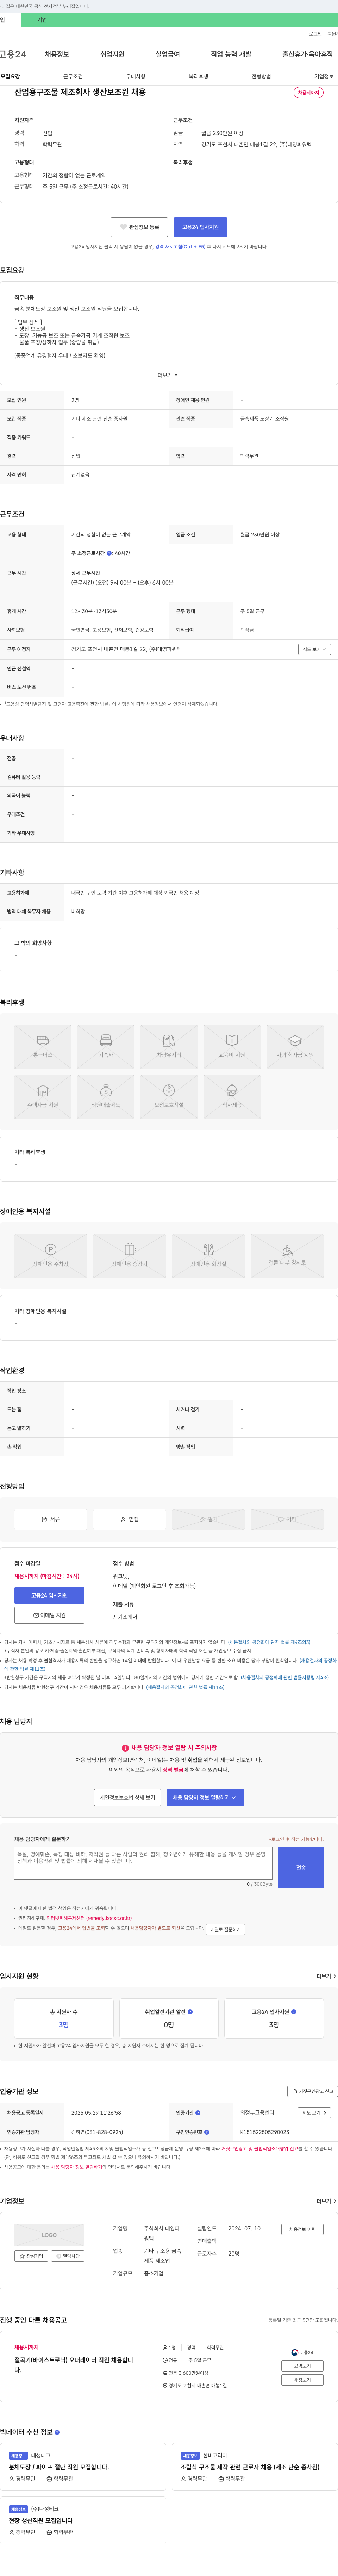Click the 거짓구인광고 신고 button

coord(312,2091)
